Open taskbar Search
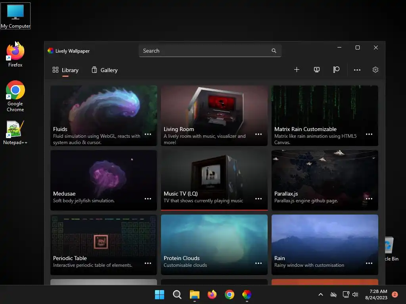406x304 pixels. 177,294
